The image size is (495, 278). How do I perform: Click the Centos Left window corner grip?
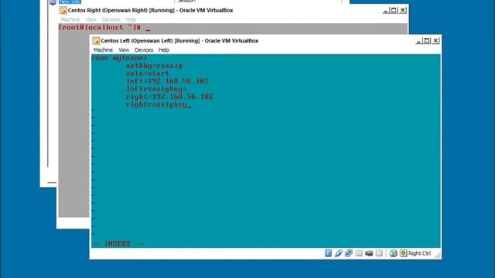pyautogui.click(x=438, y=256)
